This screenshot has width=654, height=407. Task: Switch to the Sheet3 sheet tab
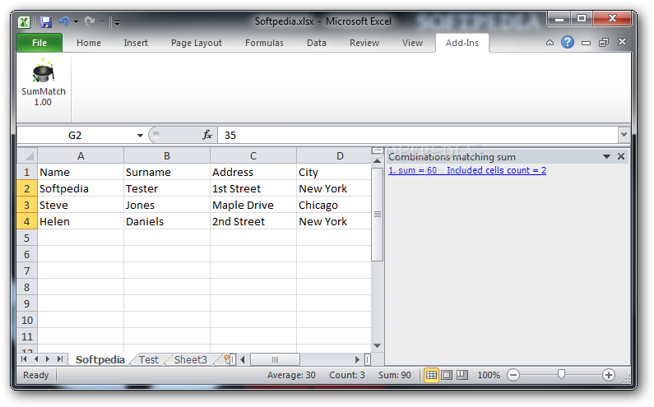point(191,359)
